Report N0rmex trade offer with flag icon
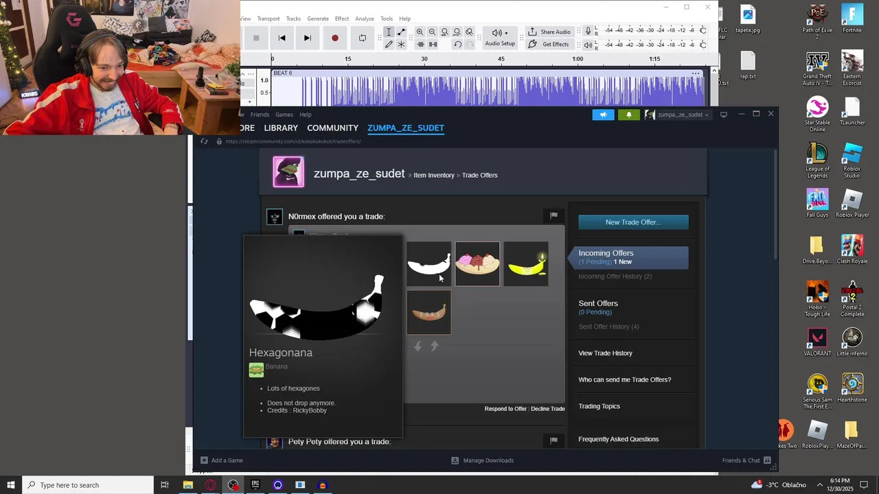Viewport: 879px width, 494px height. click(x=553, y=215)
